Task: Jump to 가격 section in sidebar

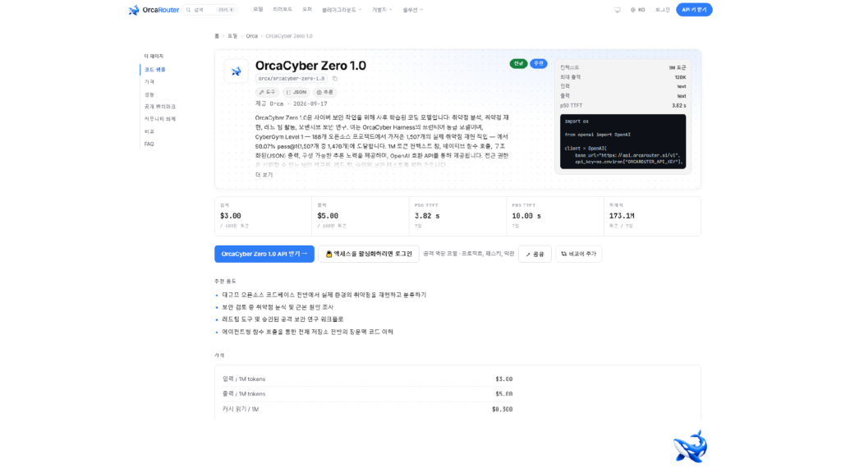Action: click(x=149, y=82)
